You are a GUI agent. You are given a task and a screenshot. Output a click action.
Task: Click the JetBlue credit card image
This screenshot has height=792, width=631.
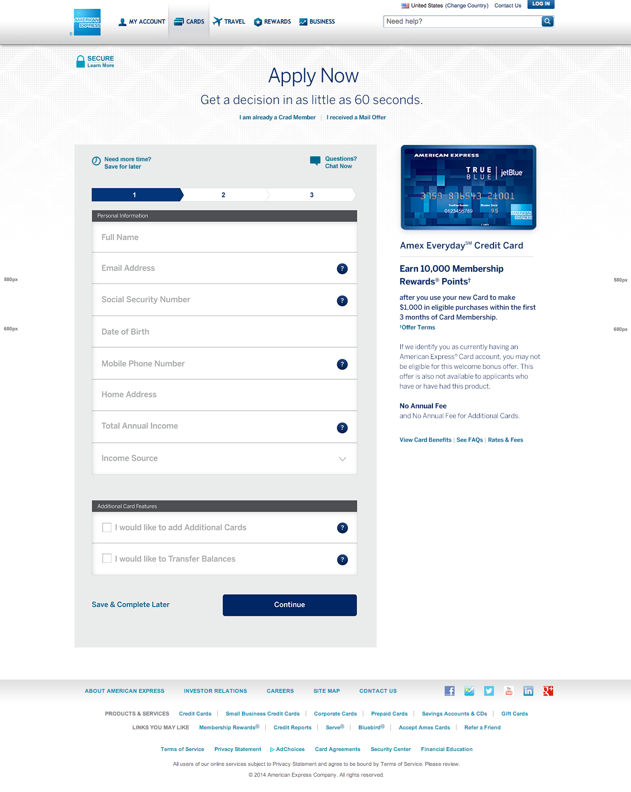[468, 187]
